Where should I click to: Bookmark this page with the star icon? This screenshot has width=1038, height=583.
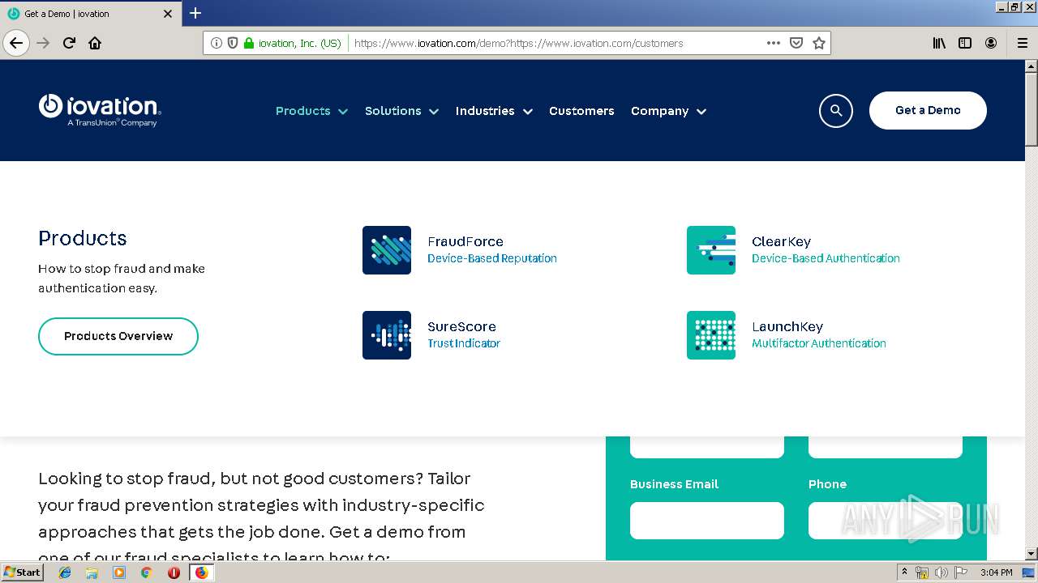819,43
